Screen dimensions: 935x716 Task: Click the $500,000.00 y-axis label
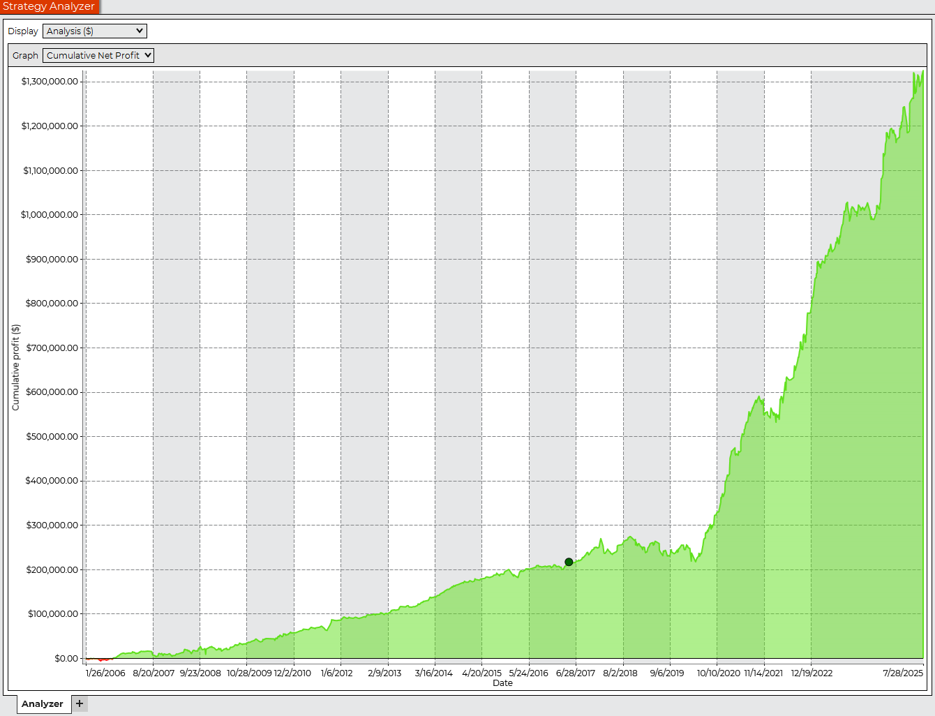(52, 436)
